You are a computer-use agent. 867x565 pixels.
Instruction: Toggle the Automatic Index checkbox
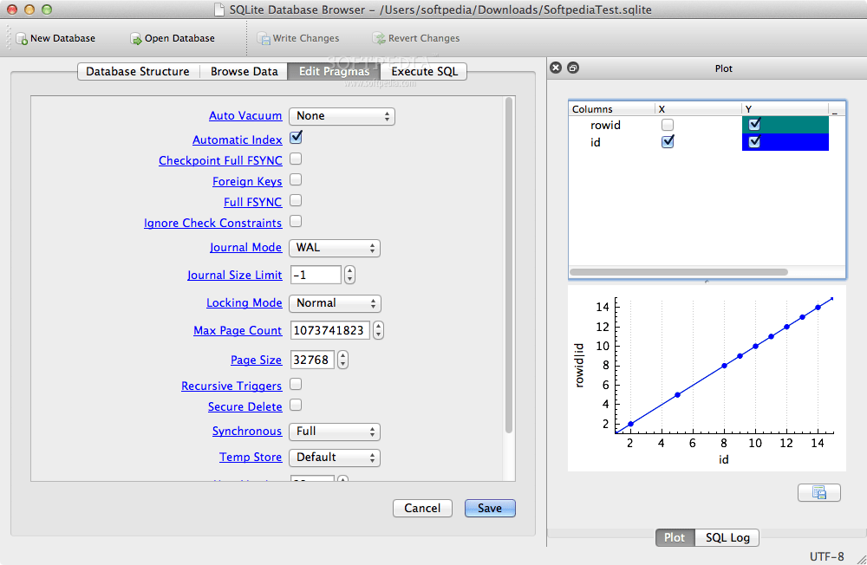click(x=296, y=137)
